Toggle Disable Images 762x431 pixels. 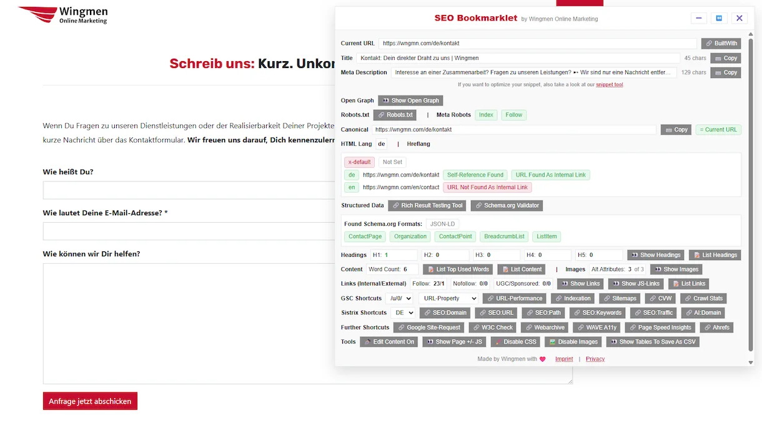click(x=573, y=341)
